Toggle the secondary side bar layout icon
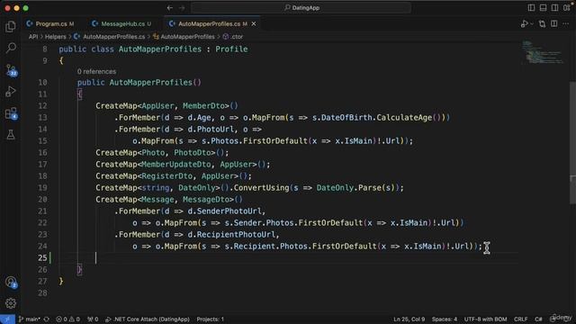This screenshot has width=576, height=324. [554, 8]
